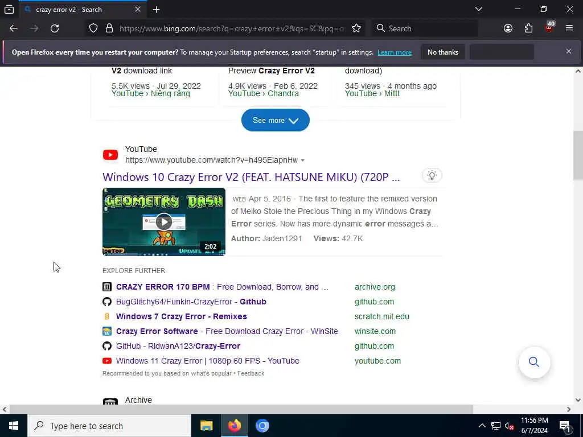Viewport: 583px width, 437px height.
Task: Open the muted volume tray icon
Action: pyautogui.click(x=509, y=426)
